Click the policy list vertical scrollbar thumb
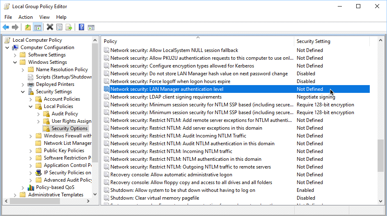The height and width of the screenshot is (216, 387). pyautogui.click(x=380, y=156)
